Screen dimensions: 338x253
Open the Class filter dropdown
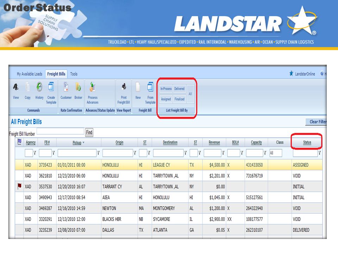coord(276,153)
